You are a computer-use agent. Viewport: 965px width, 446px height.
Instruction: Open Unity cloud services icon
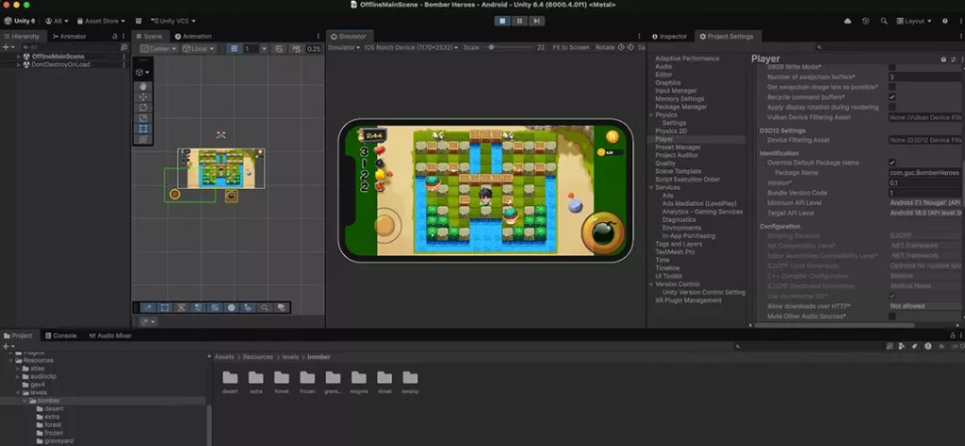click(847, 21)
